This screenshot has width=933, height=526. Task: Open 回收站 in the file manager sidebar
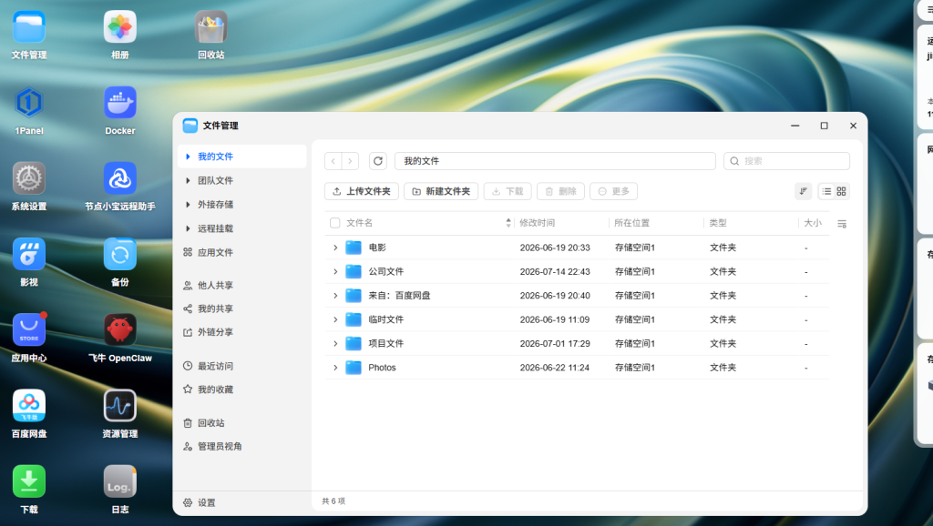tap(242, 423)
